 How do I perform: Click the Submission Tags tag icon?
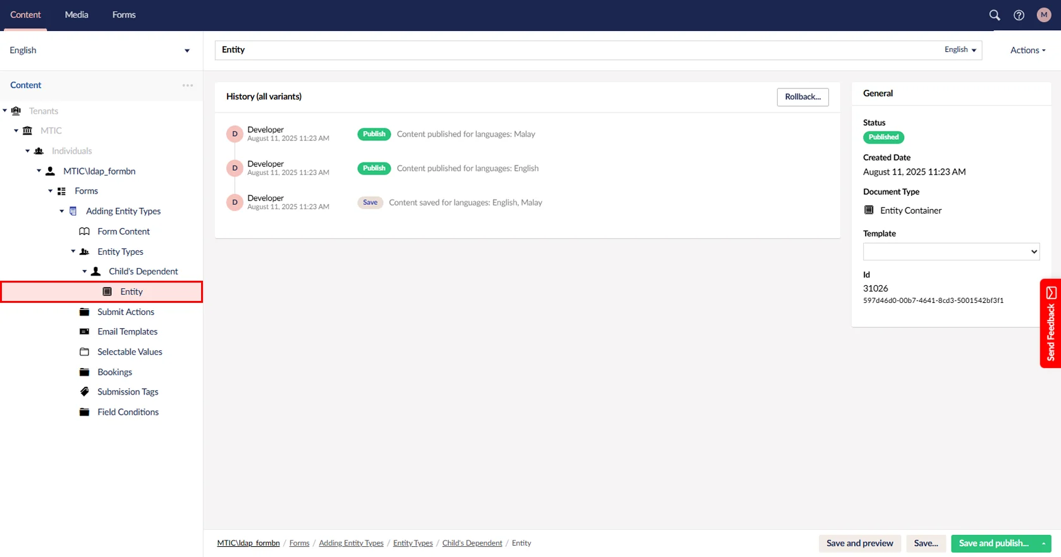(x=84, y=392)
